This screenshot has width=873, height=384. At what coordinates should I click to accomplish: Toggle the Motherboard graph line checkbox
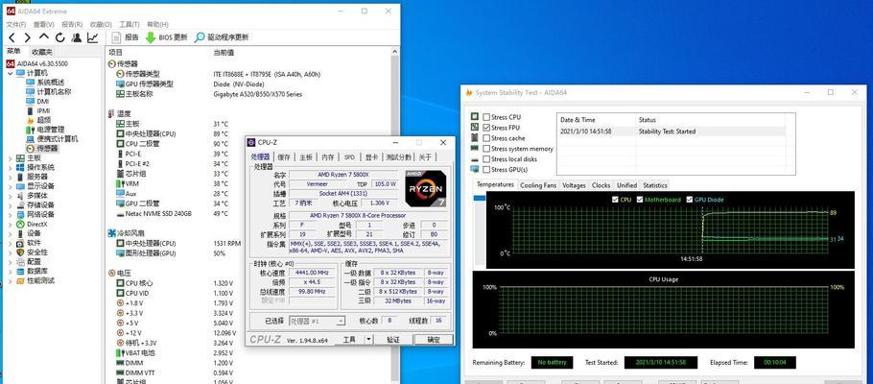pyautogui.click(x=640, y=200)
